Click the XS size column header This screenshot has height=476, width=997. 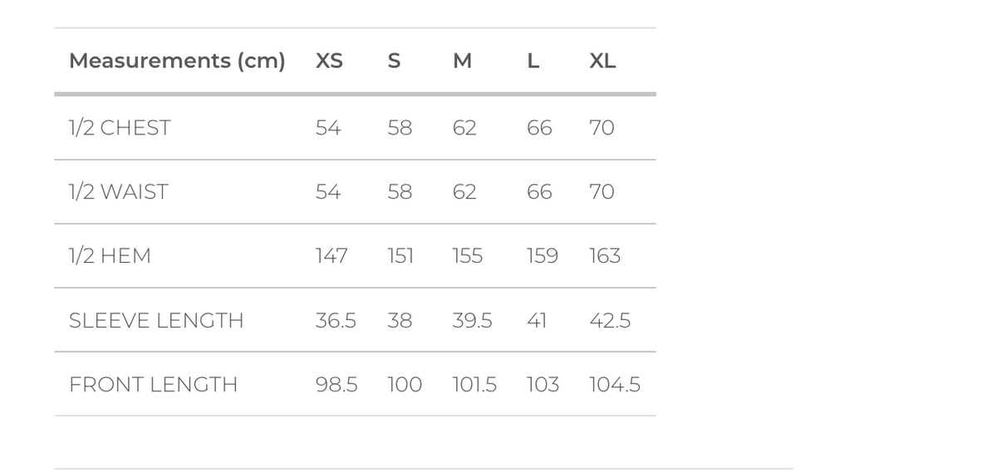pyautogui.click(x=329, y=61)
